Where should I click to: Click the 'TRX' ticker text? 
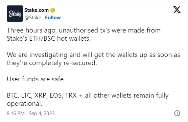coord(71,96)
